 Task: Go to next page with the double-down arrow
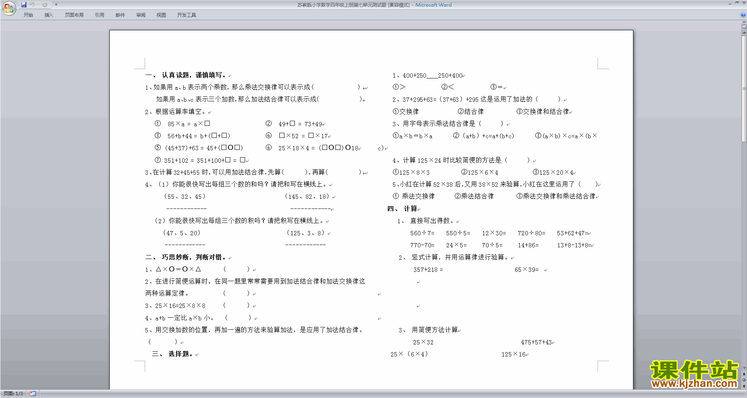tap(744, 386)
